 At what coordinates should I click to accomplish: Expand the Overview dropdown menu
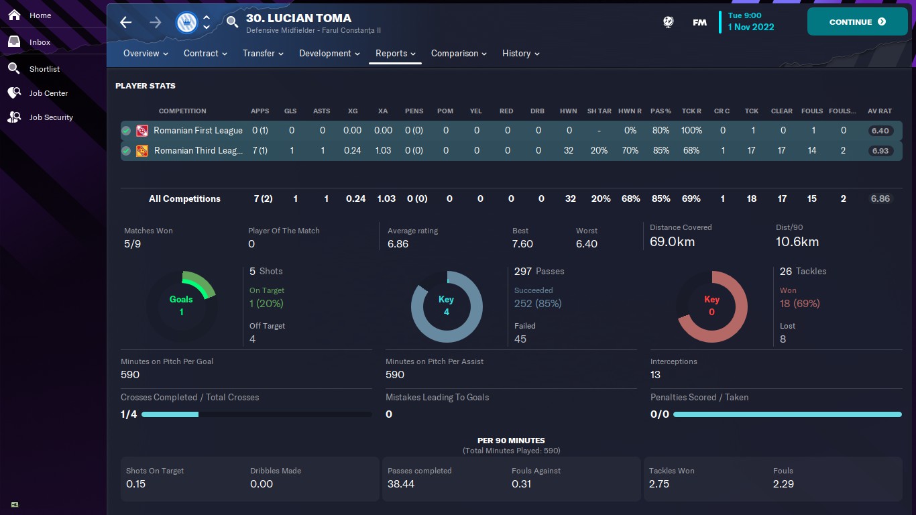point(146,54)
